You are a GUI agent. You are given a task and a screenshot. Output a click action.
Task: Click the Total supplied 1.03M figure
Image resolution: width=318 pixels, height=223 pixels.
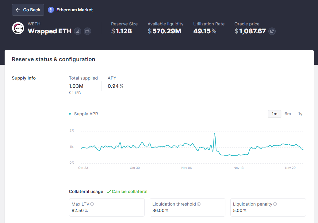(x=76, y=86)
